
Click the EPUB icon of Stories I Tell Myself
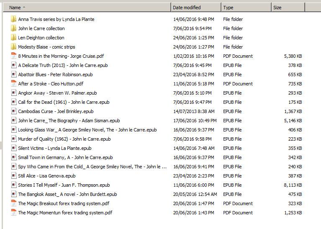click(x=13, y=185)
